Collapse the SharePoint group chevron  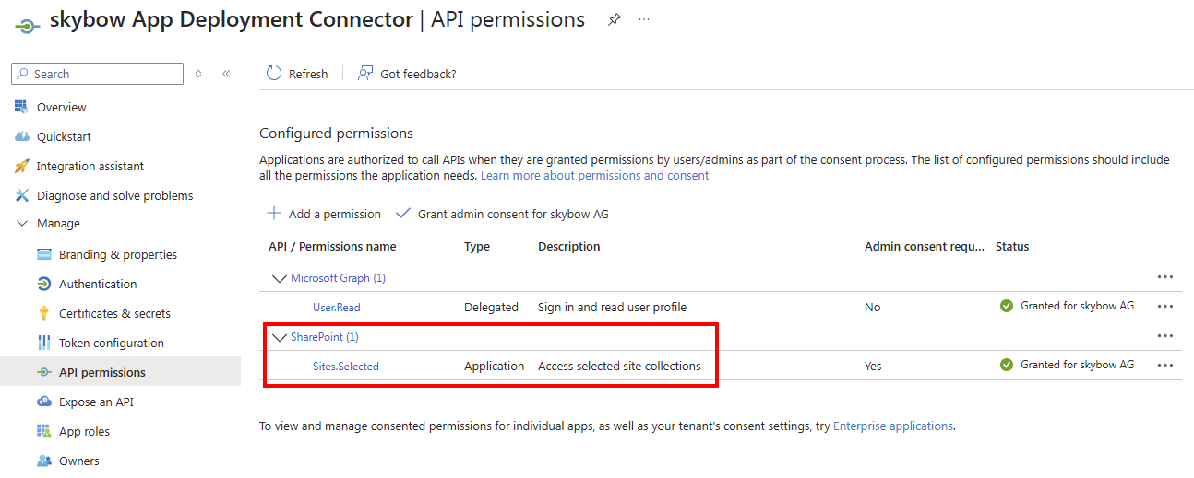click(x=280, y=337)
